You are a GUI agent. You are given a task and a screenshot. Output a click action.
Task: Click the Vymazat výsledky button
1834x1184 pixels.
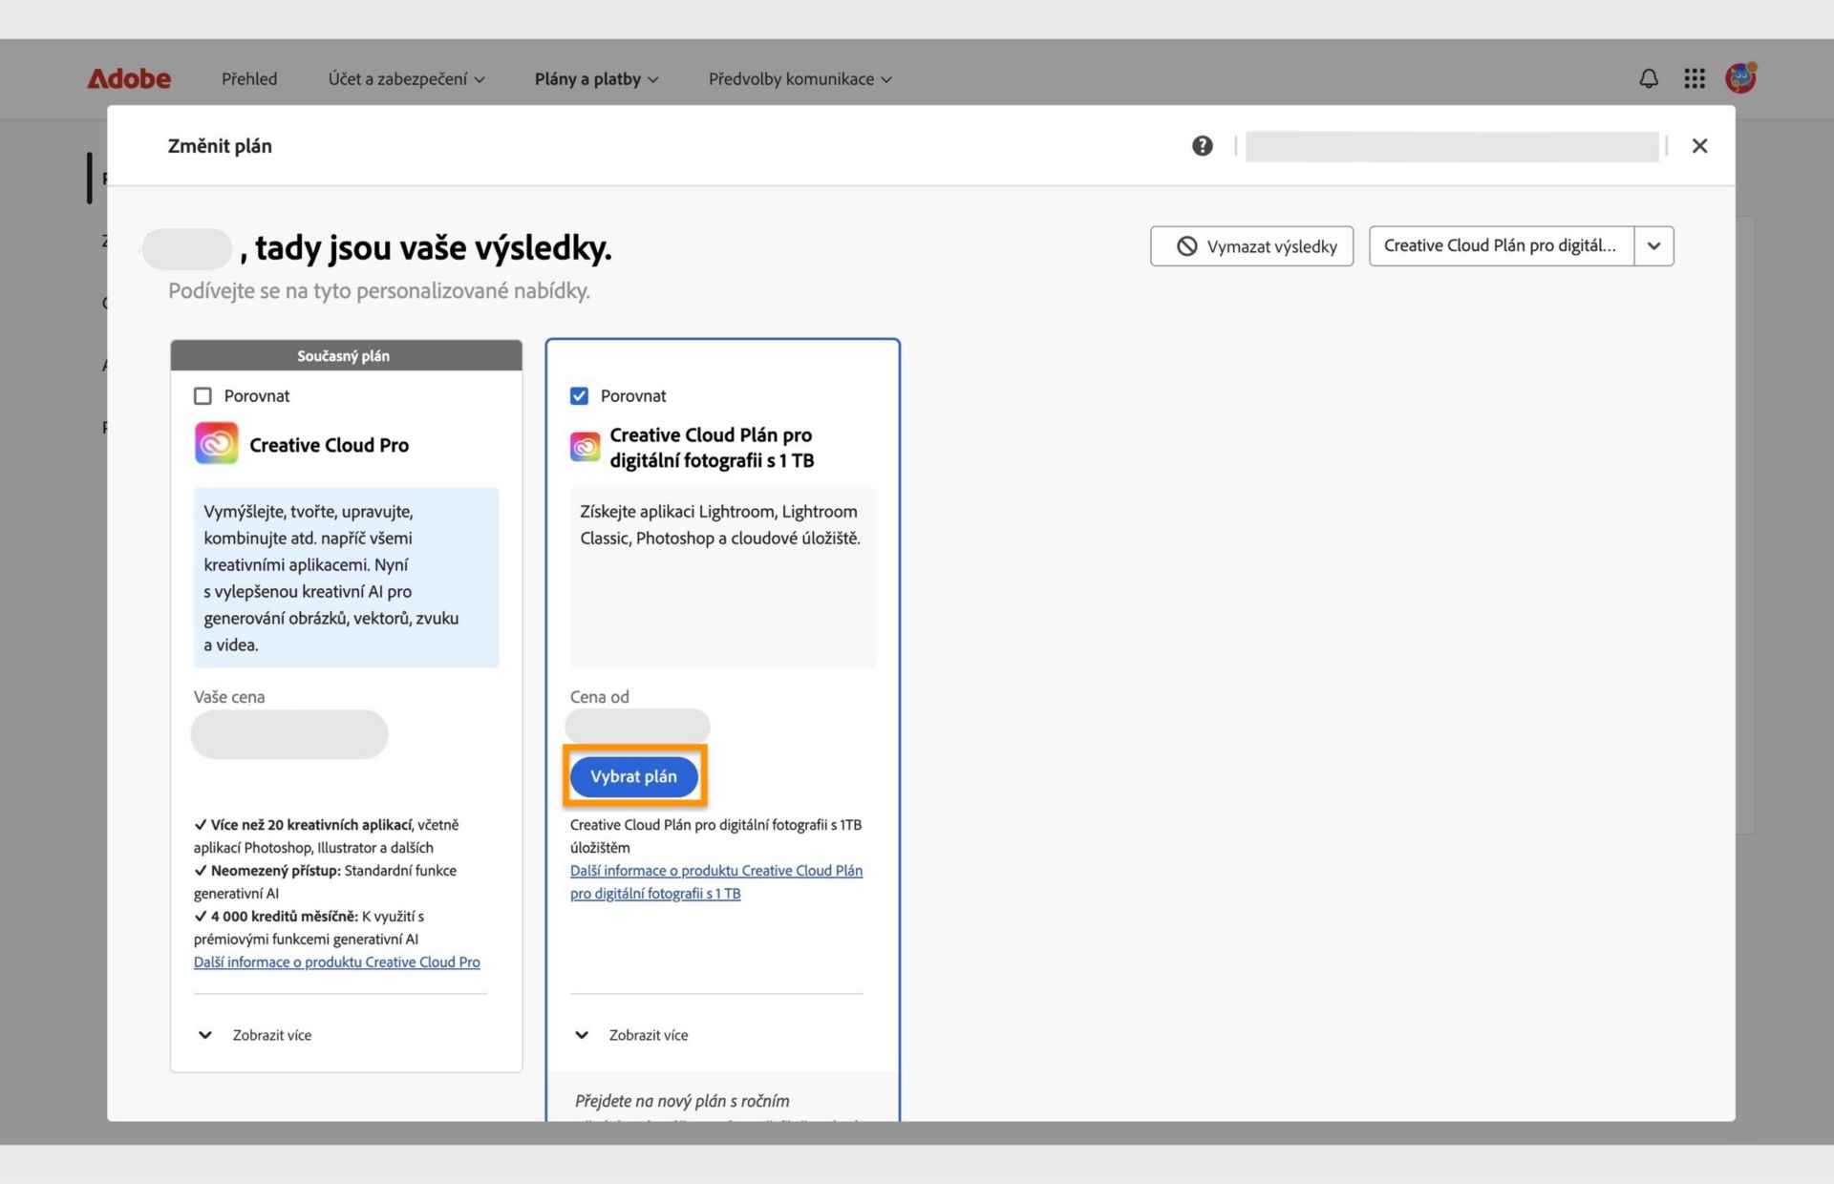(1251, 246)
